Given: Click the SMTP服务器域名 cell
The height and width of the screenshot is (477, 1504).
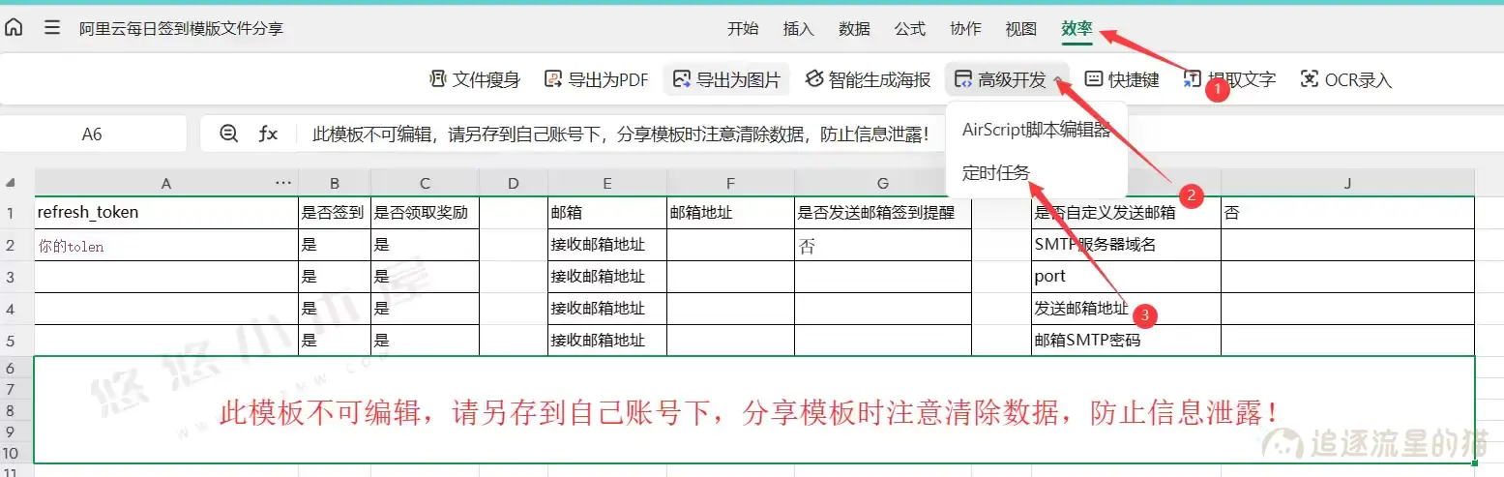Looking at the screenshot, I should pos(1126,245).
